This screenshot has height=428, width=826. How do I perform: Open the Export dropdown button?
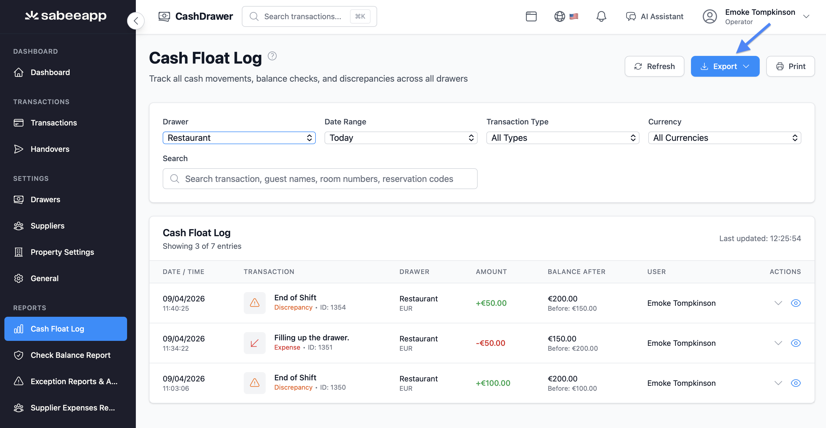tap(725, 66)
